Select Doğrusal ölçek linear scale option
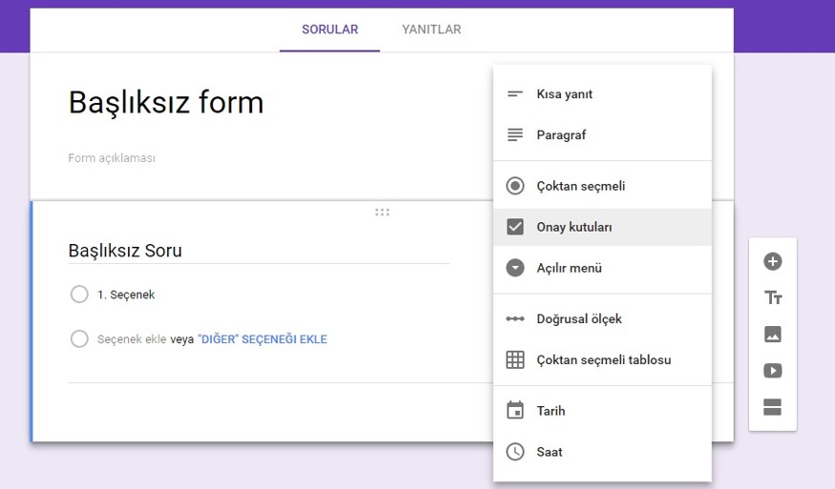835x489 pixels. click(579, 318)
